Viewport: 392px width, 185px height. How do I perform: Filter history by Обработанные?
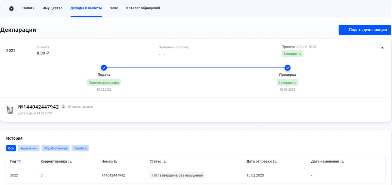click(x=56, y=148)
